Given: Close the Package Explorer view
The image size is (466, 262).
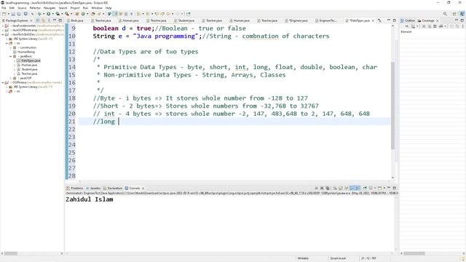Looking at the screenshot, I should (31, 20).
